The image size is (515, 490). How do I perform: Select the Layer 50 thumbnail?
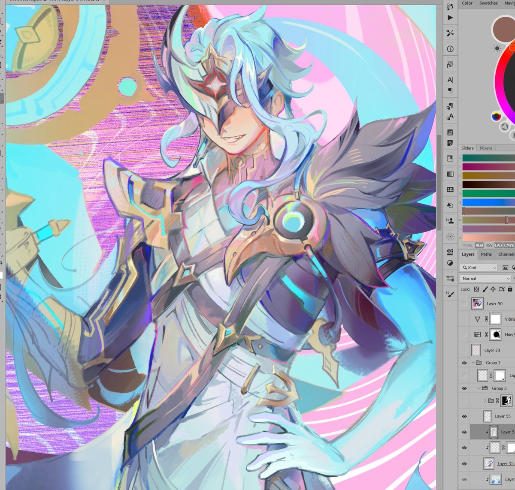tap(477, 304)
